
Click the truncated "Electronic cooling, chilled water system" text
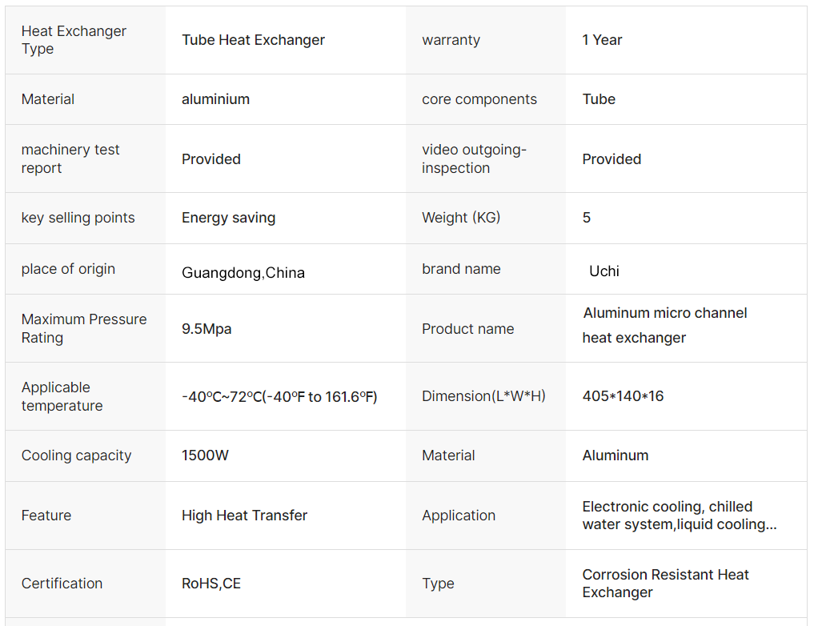click(x=679, y=516)
